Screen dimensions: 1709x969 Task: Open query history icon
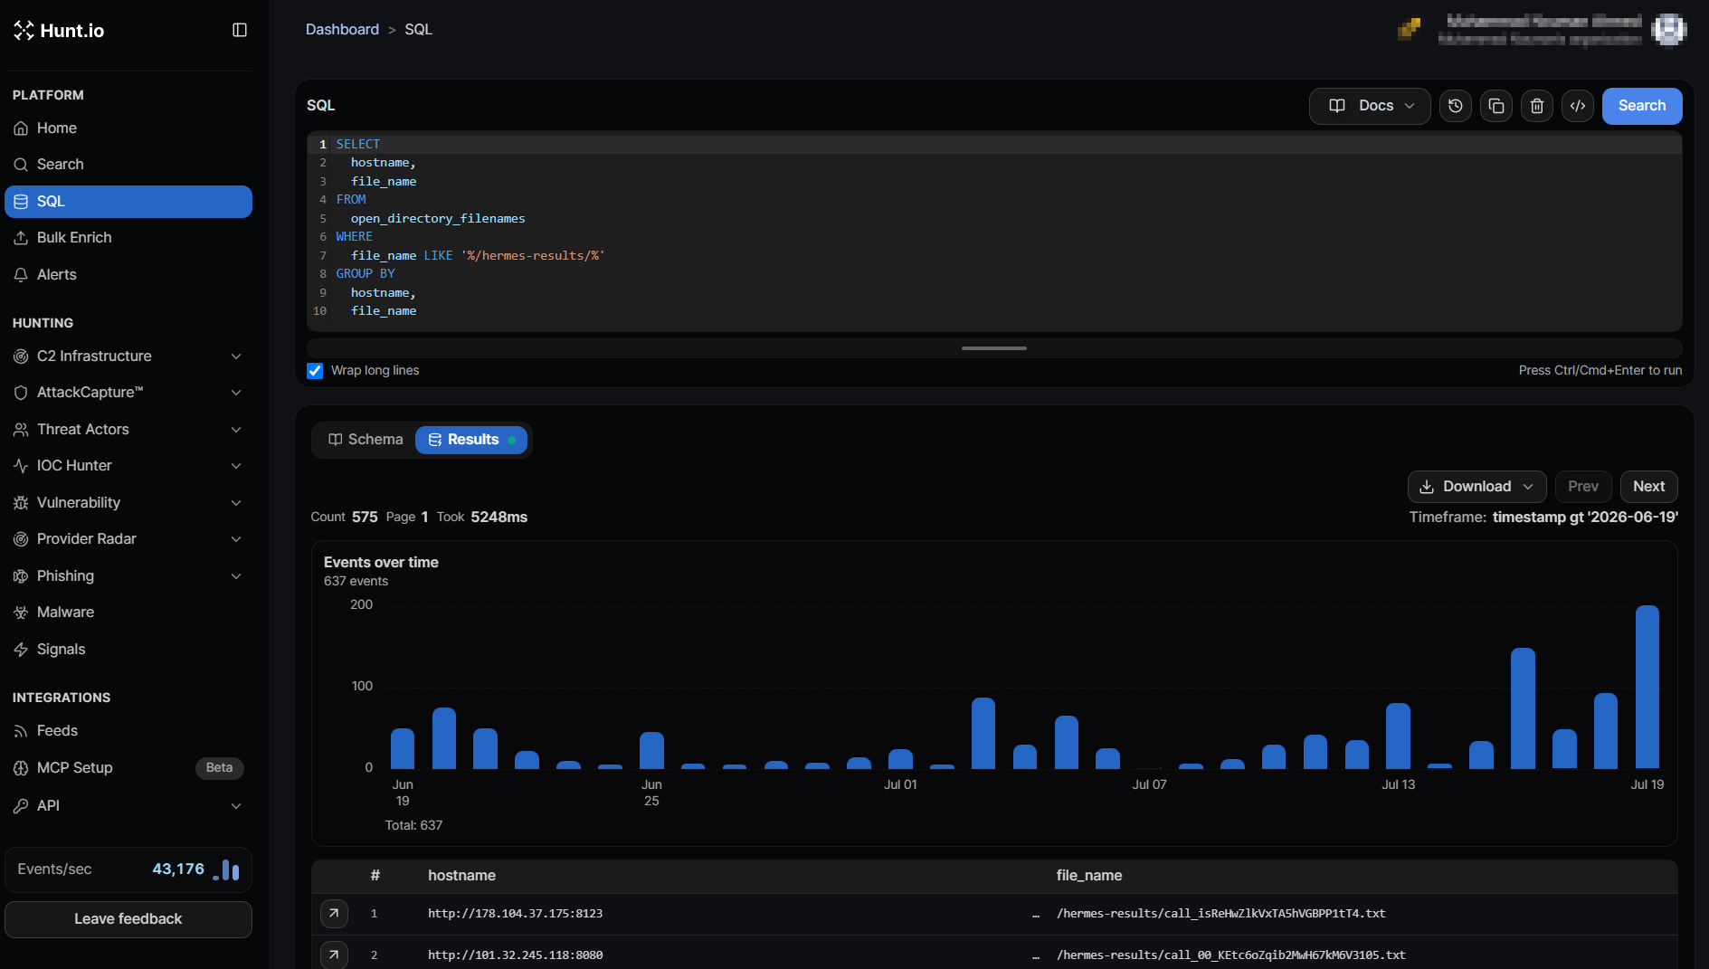1456,106
